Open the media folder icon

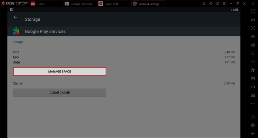253,95
